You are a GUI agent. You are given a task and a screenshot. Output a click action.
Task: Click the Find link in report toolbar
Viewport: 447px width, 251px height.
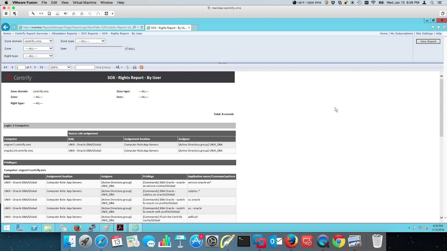click(x=98, y=67)
